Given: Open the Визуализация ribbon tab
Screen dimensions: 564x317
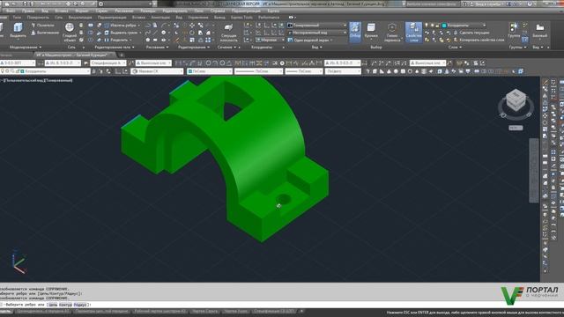Looking at the screenshot, I should (80, 18).
